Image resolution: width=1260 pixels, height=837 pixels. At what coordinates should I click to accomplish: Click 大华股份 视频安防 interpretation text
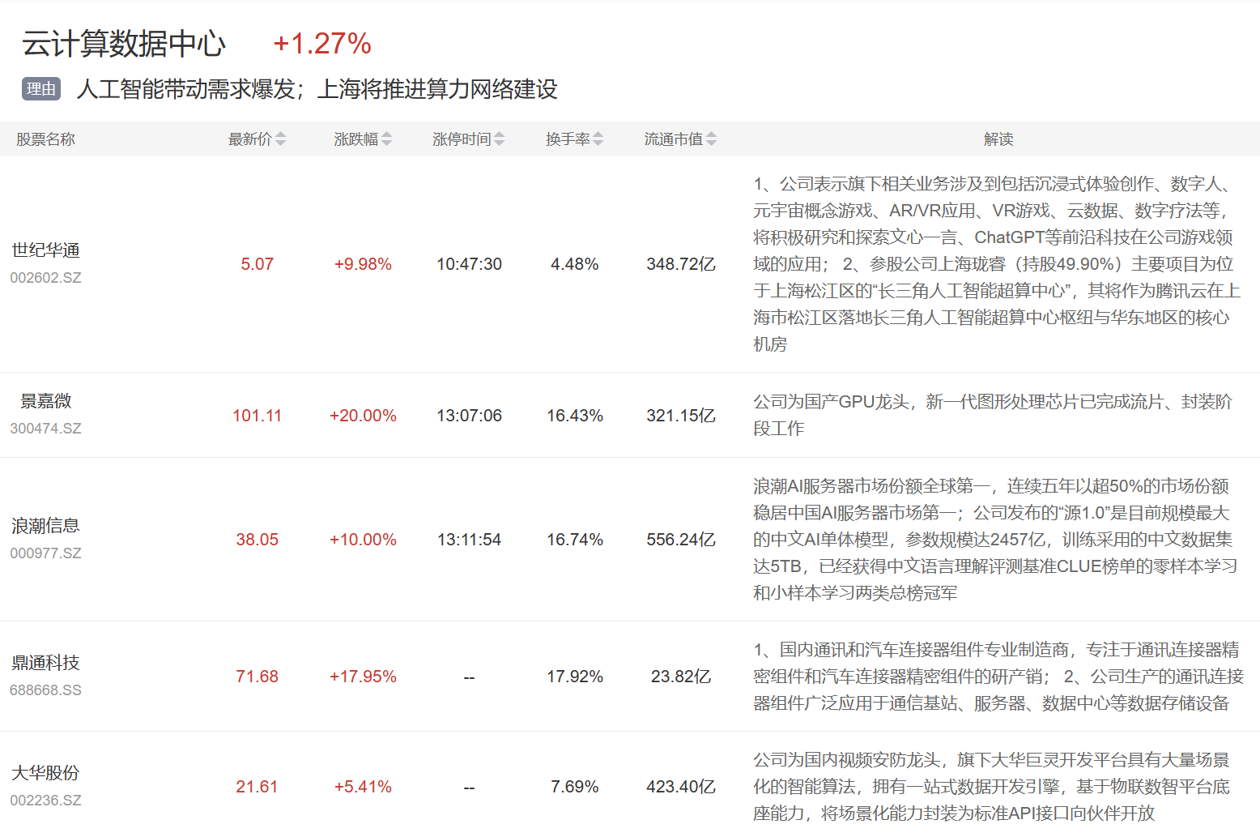tap(992, 787)
